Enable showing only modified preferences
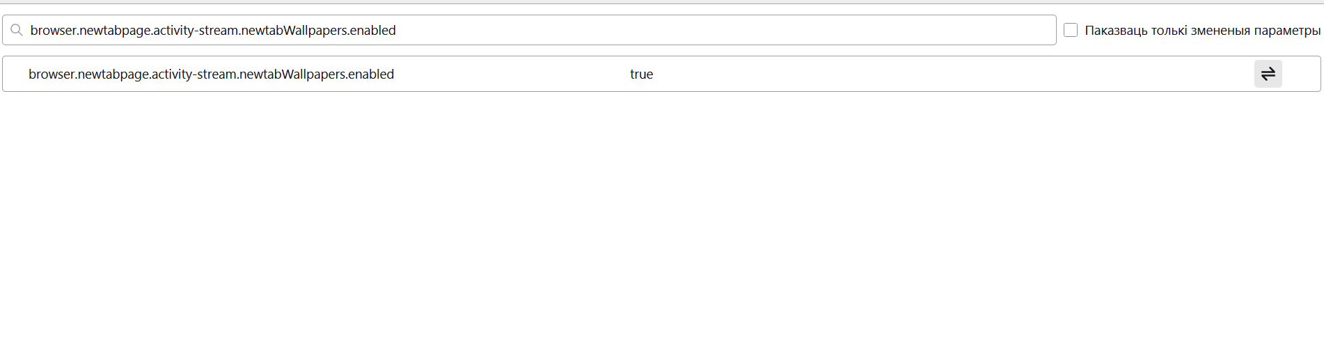This screenshot has height=357, width=1324. pyautogui.click(x=1071, y=30)
